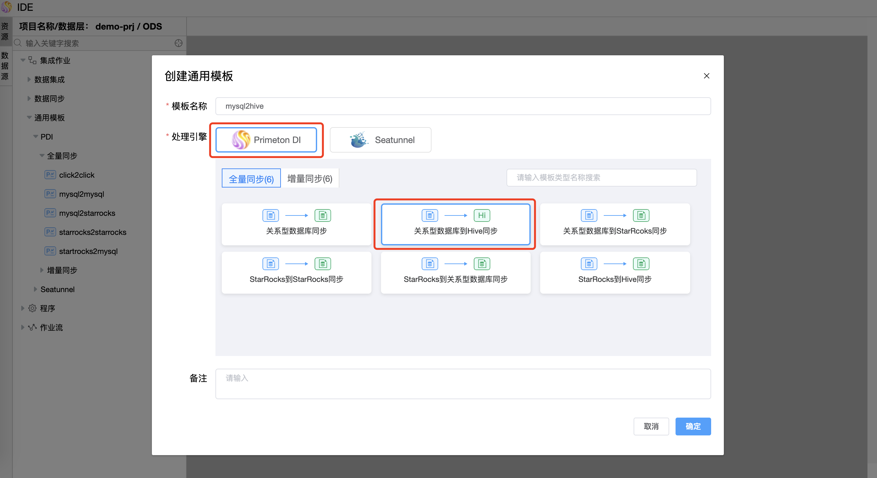Click the Hive target icon in template card
The image size is (877, 478).
coord(481,215)
